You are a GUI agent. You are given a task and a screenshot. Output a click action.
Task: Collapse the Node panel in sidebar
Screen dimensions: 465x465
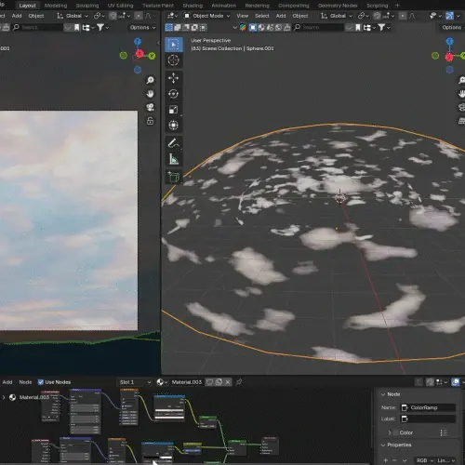point(383,394)
